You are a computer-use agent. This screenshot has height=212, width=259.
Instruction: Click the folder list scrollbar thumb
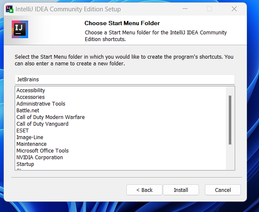(x=230, y=120)
